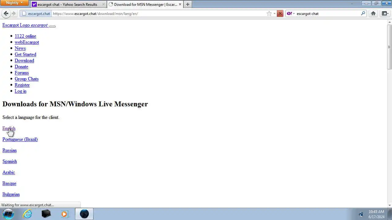Image resolution: width=392 pixels, height=220 pixels.
Task: Switch to Yahoo Search Results tab
Action: (69, 4)
